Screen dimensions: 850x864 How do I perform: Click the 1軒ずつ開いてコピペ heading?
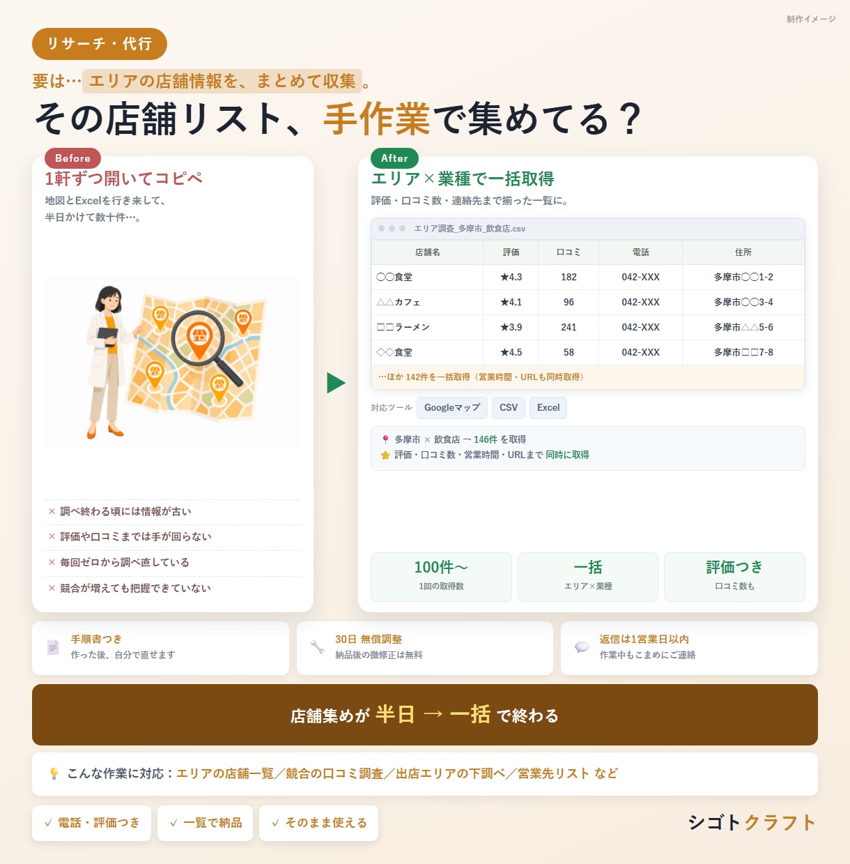point(123,179)
